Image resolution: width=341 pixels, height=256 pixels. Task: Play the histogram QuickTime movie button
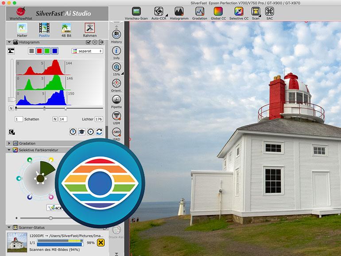coord(90,132)
